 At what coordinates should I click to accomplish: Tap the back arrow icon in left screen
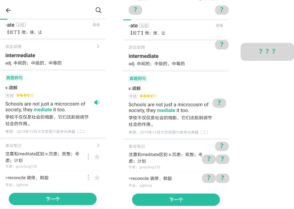pyautogui.click(x=8, y=10)
